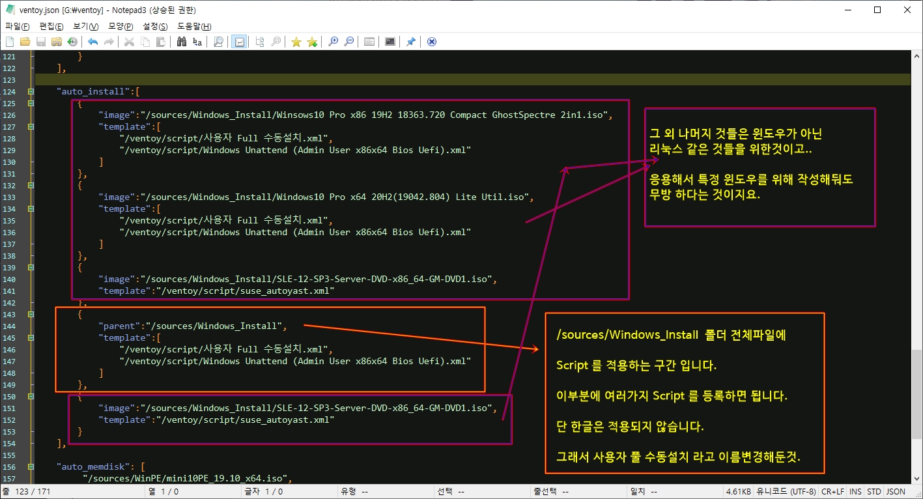Screen dimensions: 923x499
Task: Cut selection with scissors icon
Action: pyautogui.click(x=129, y=42)
